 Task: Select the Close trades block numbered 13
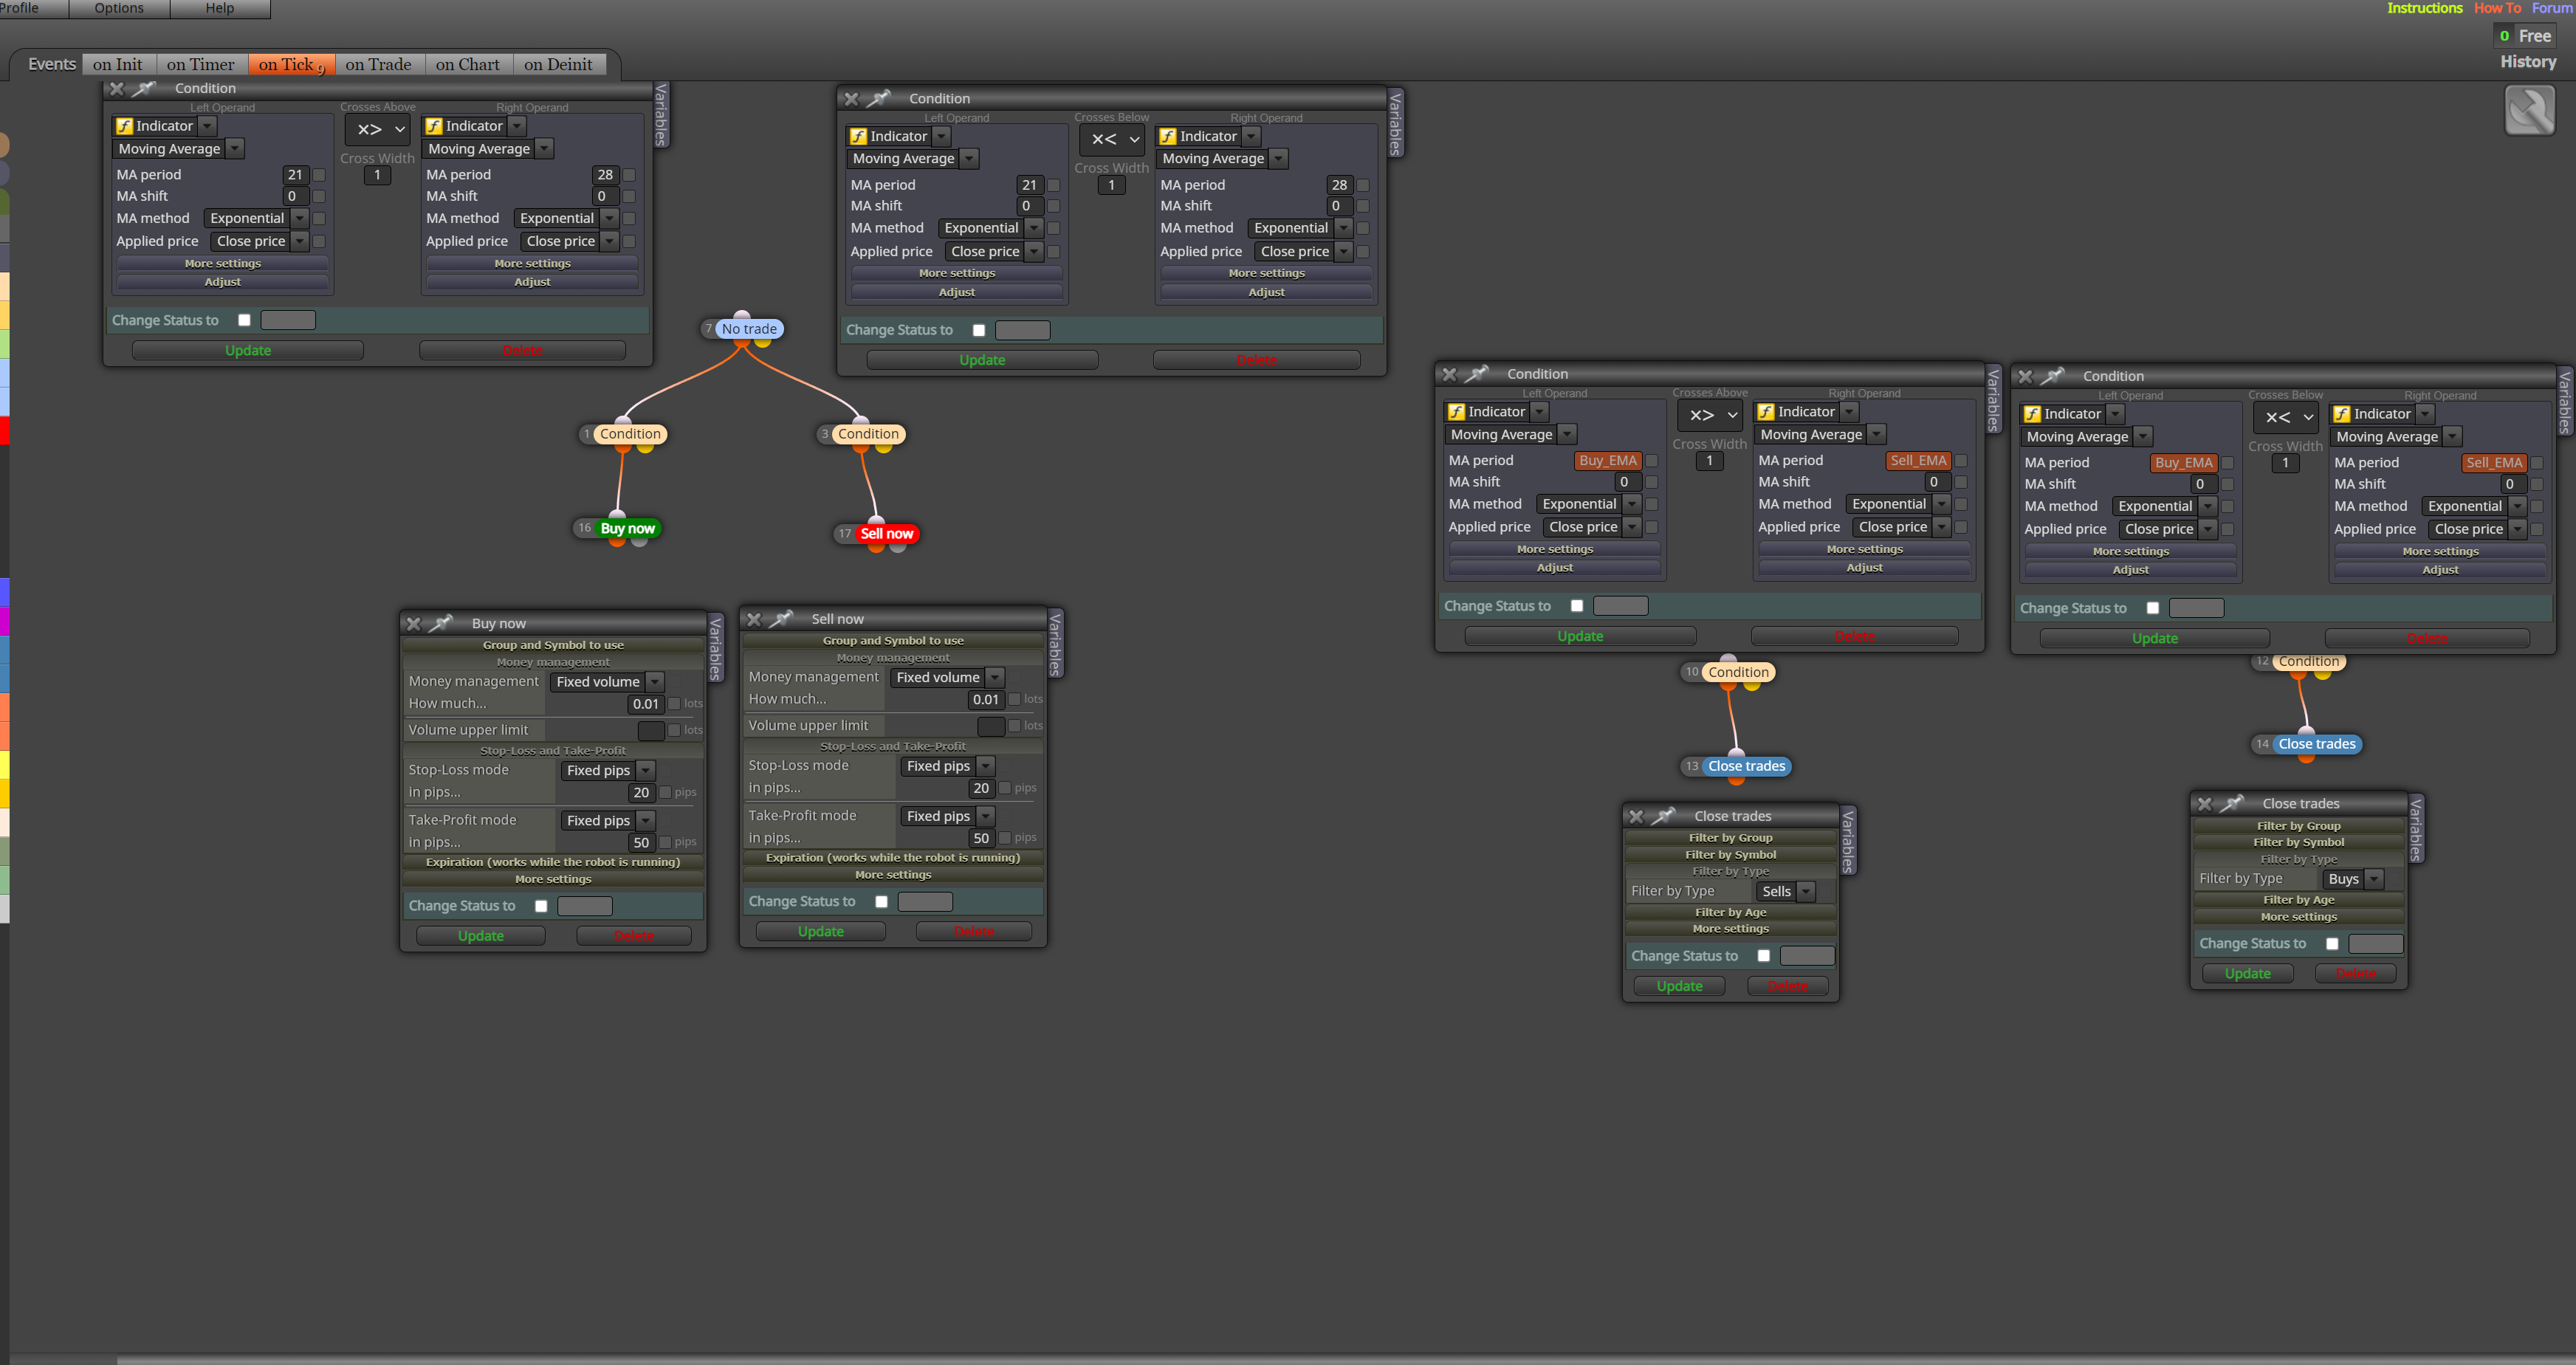pos(1746,766)
